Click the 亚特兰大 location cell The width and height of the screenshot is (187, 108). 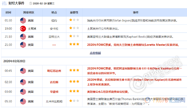click(54, 37)
